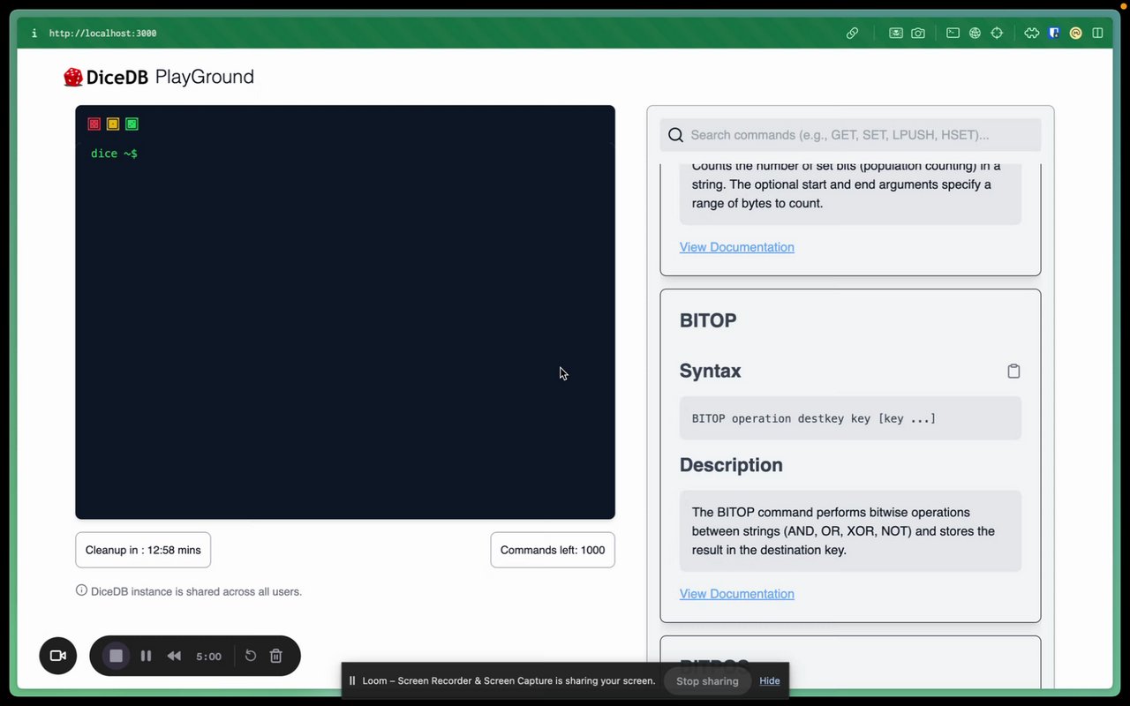Copy BITOP syntax with clipboard icon
Viewport: 1130px width, 706px height.
(x=1013, y=371)
